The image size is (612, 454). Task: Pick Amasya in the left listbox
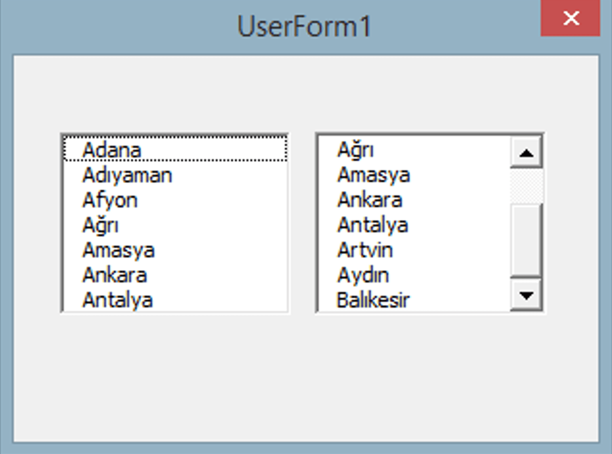tap(175, 250)
